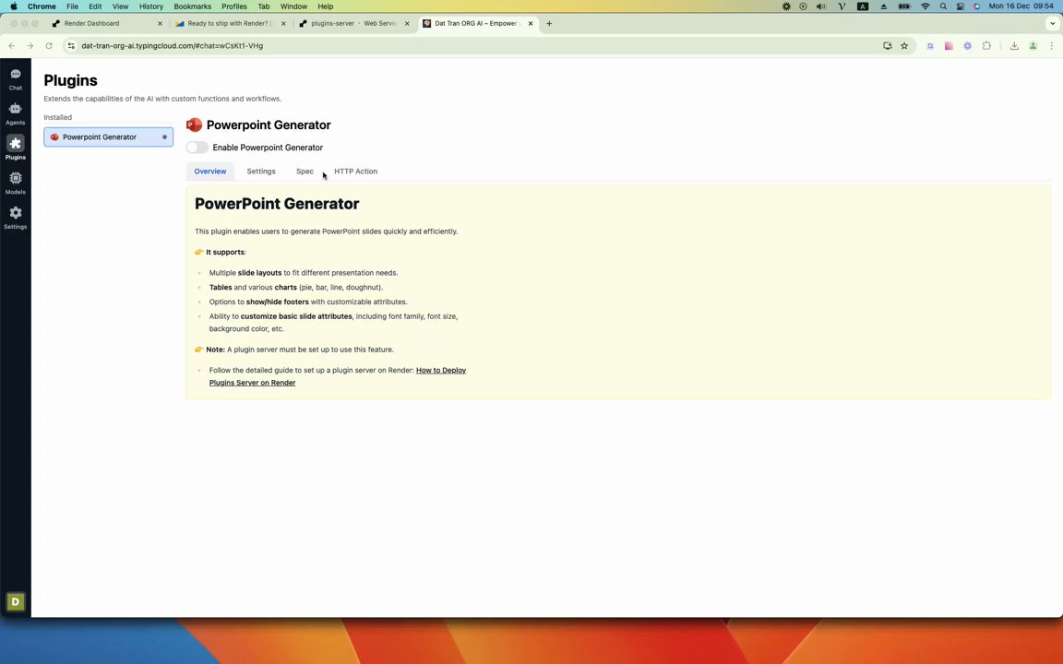
Task: Open Spotlight search in the menu bar
Action: click(x=943, y=6)
